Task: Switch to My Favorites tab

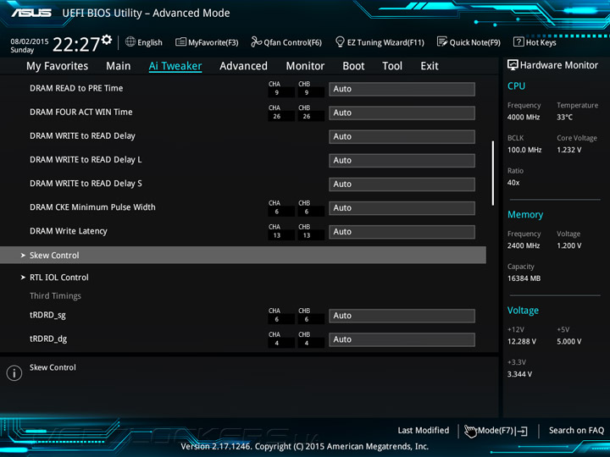Action: (x=58, y=66)
